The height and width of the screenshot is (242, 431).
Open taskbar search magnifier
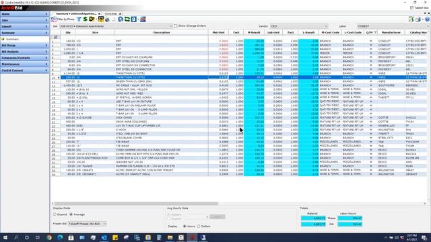[16, 237]
